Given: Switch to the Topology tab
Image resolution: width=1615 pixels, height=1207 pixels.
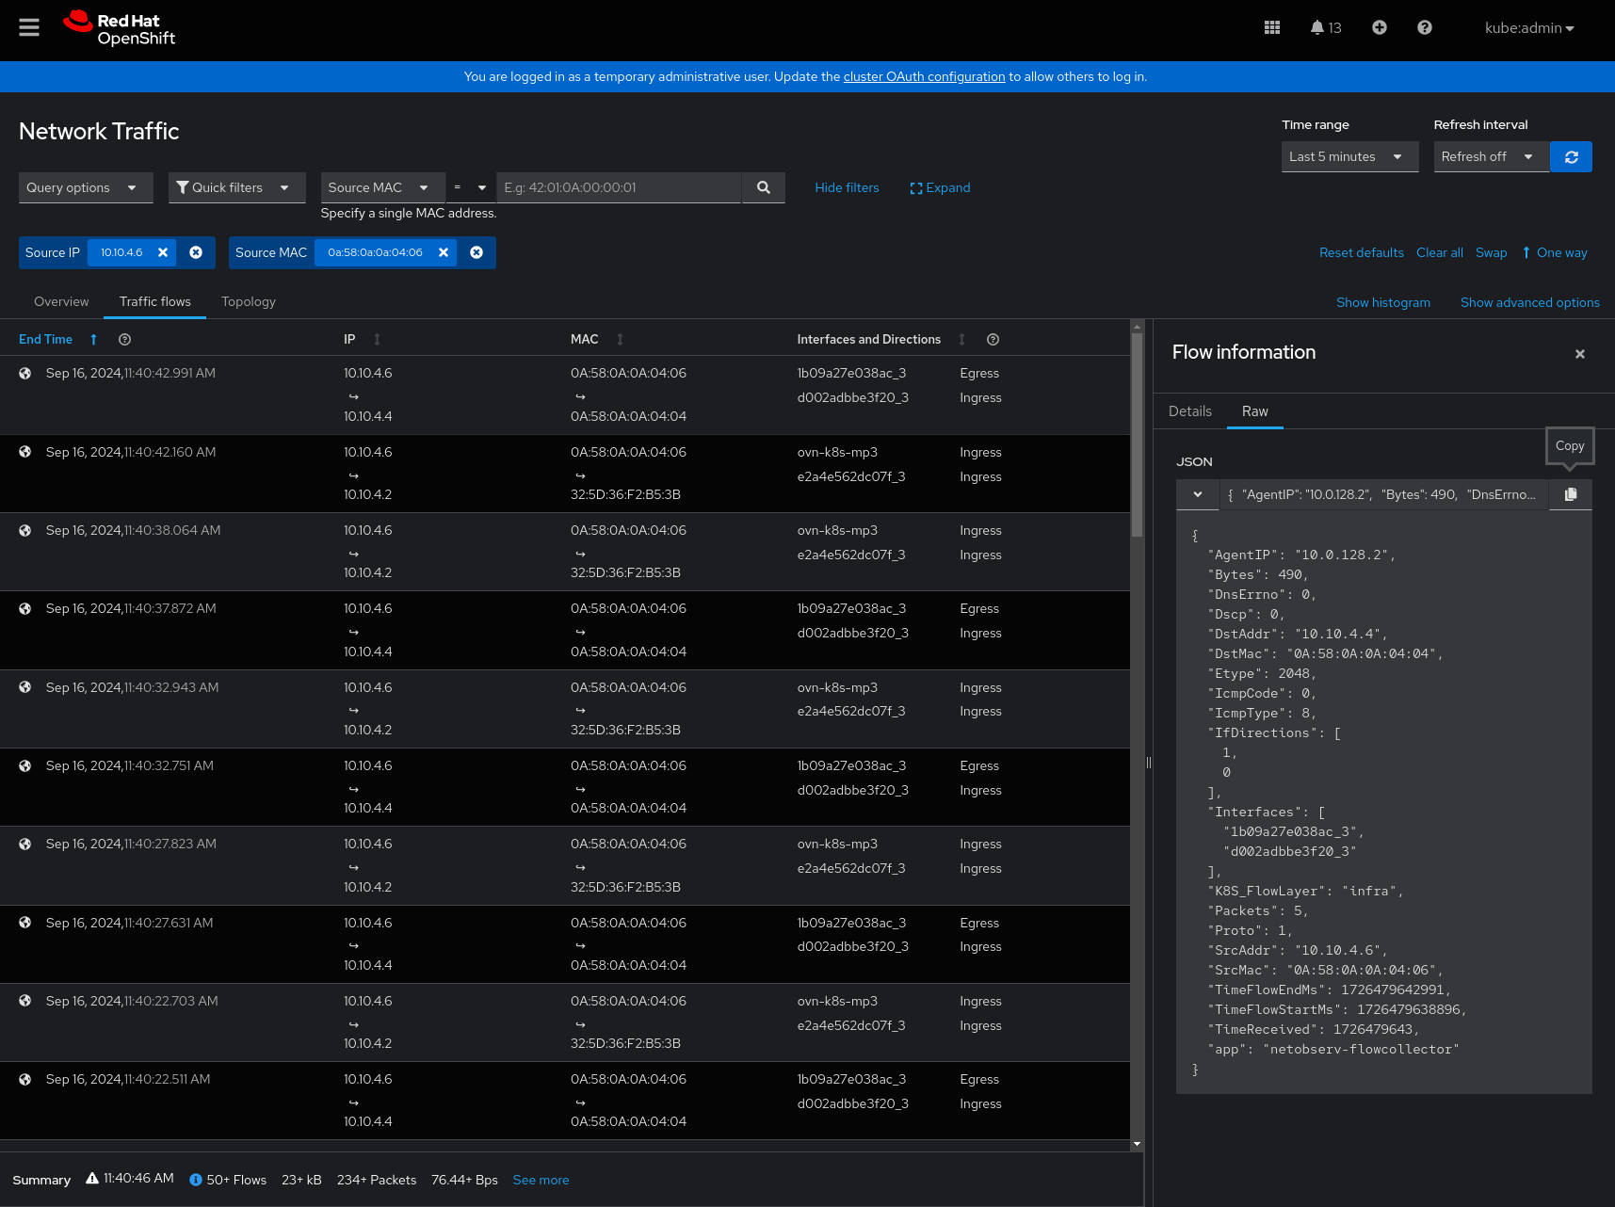Looking at the screenshot, I should (249, 302).
